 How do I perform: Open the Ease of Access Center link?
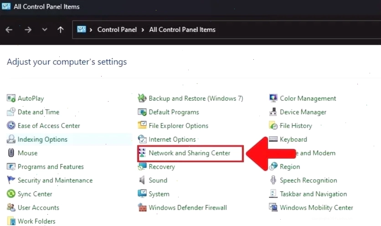coord(49,126)
